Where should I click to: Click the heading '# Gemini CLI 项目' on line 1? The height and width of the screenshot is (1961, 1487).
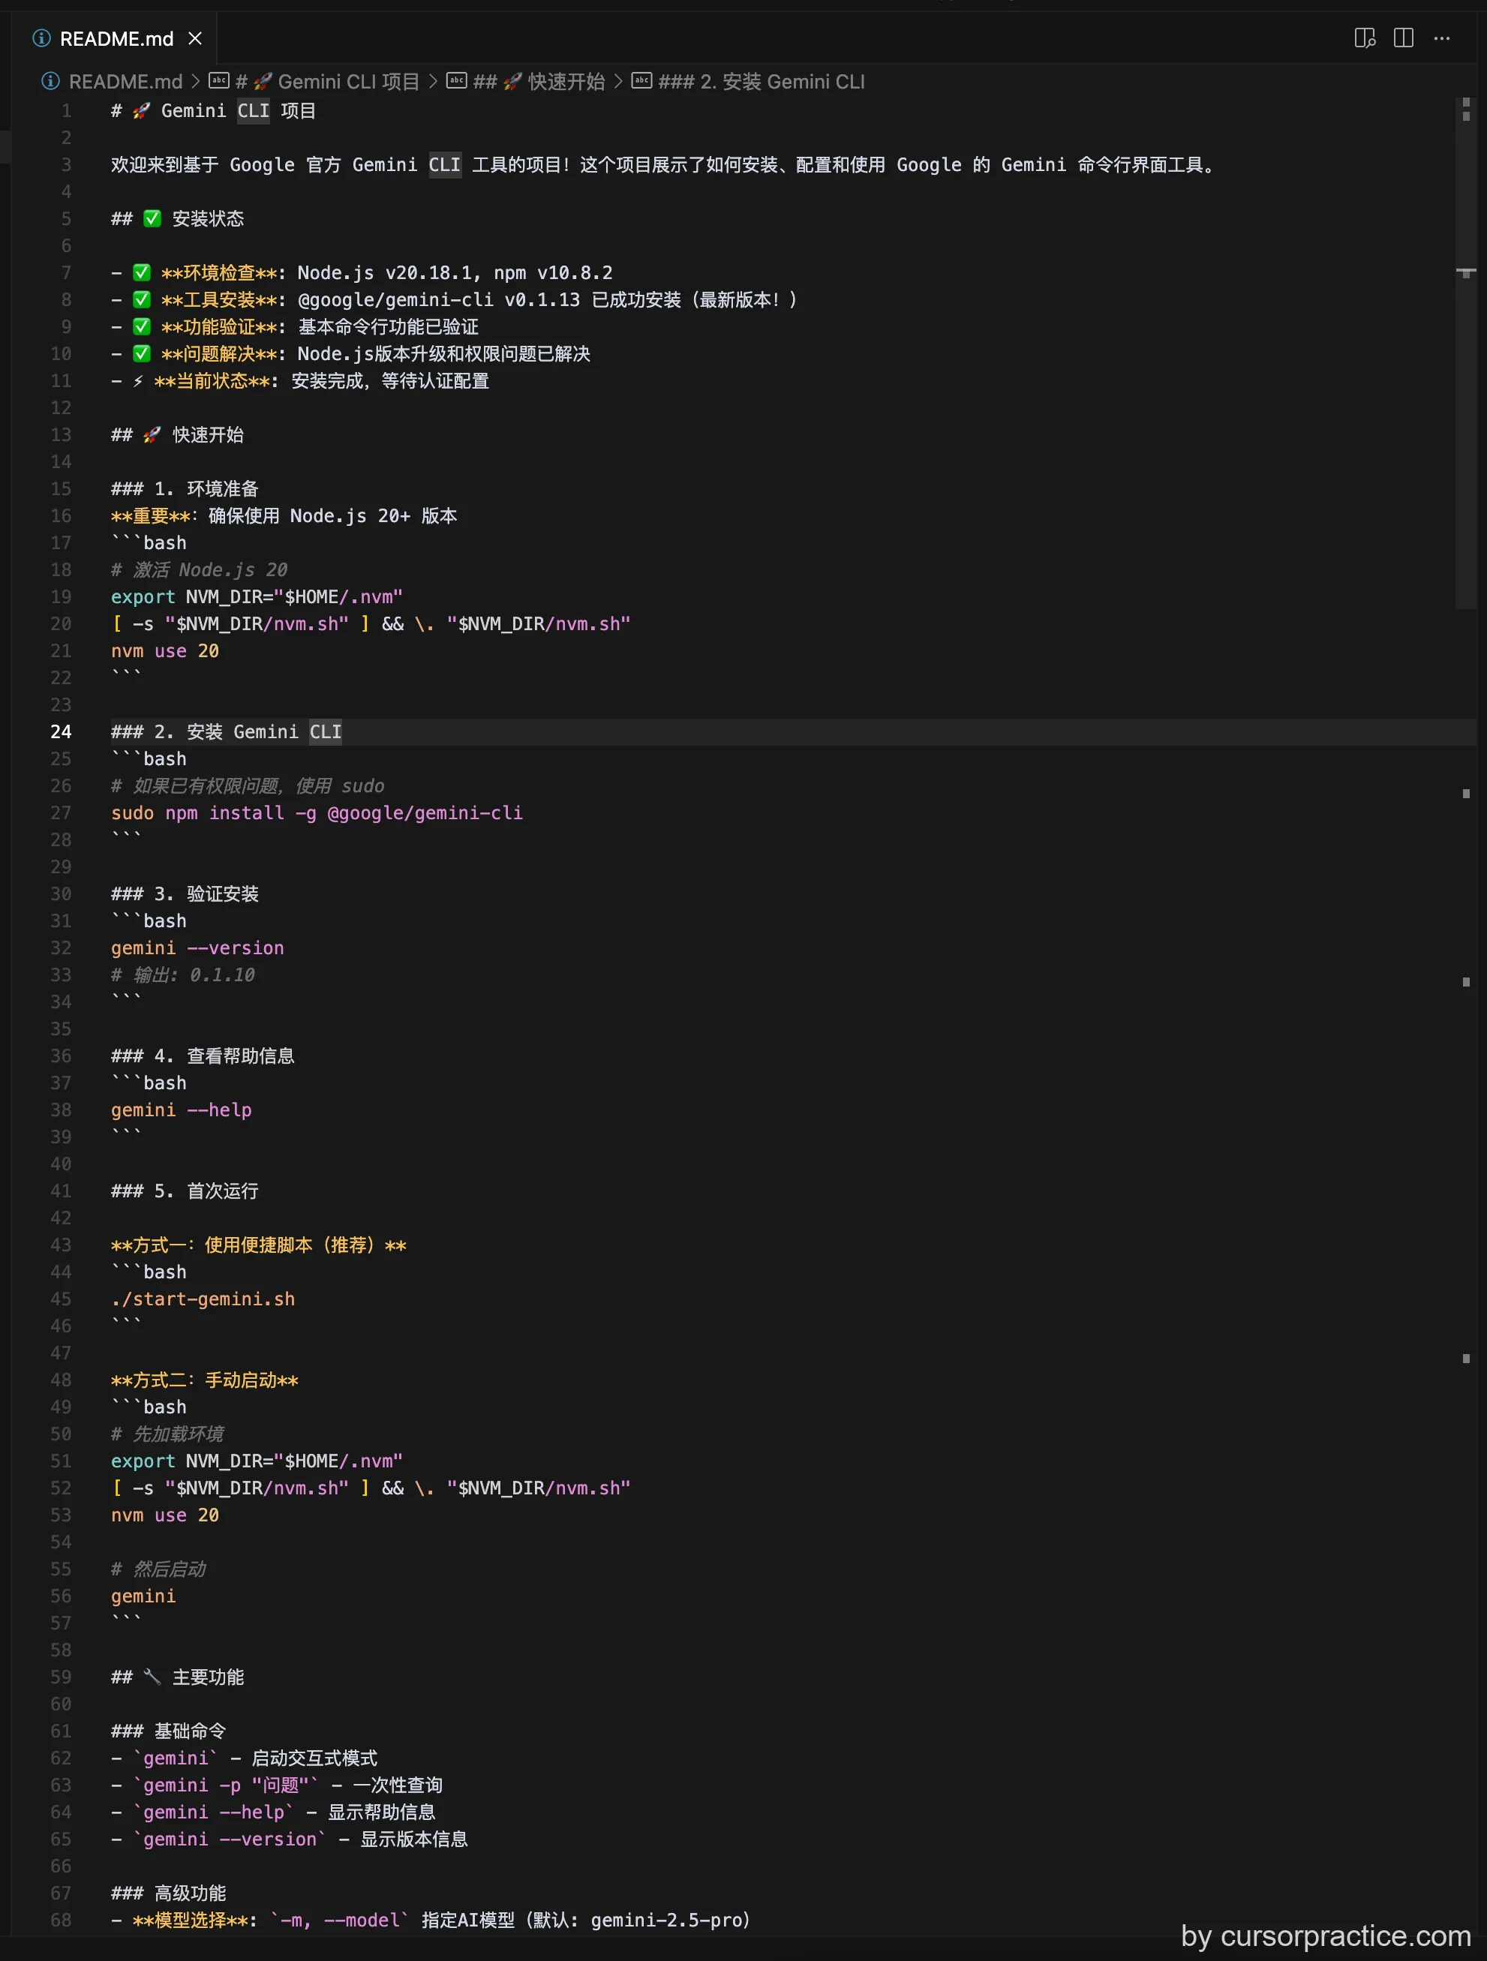click(x=213, y=111)
